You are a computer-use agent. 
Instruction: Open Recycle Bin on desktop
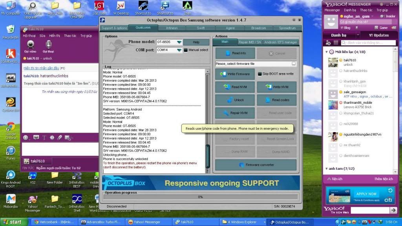[x=11, y=32]
